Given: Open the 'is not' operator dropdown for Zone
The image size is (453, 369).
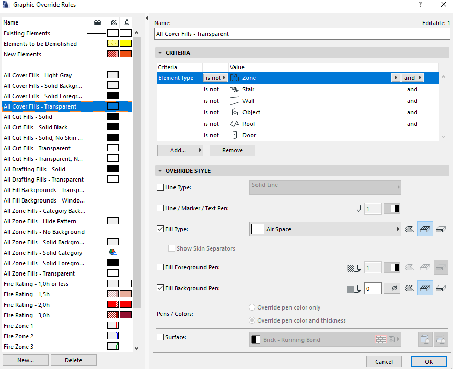Looking at the screenshot, I should [x=215, y=78].
